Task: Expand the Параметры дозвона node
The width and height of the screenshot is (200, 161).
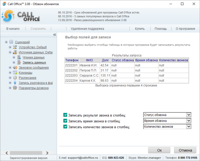Action: (x=10, y=88)
